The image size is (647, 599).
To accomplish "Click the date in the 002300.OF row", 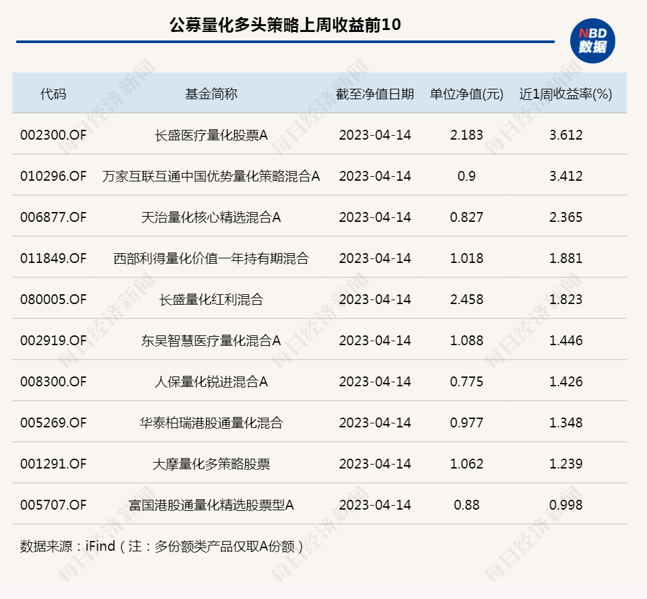I will [x=374, y=135].
